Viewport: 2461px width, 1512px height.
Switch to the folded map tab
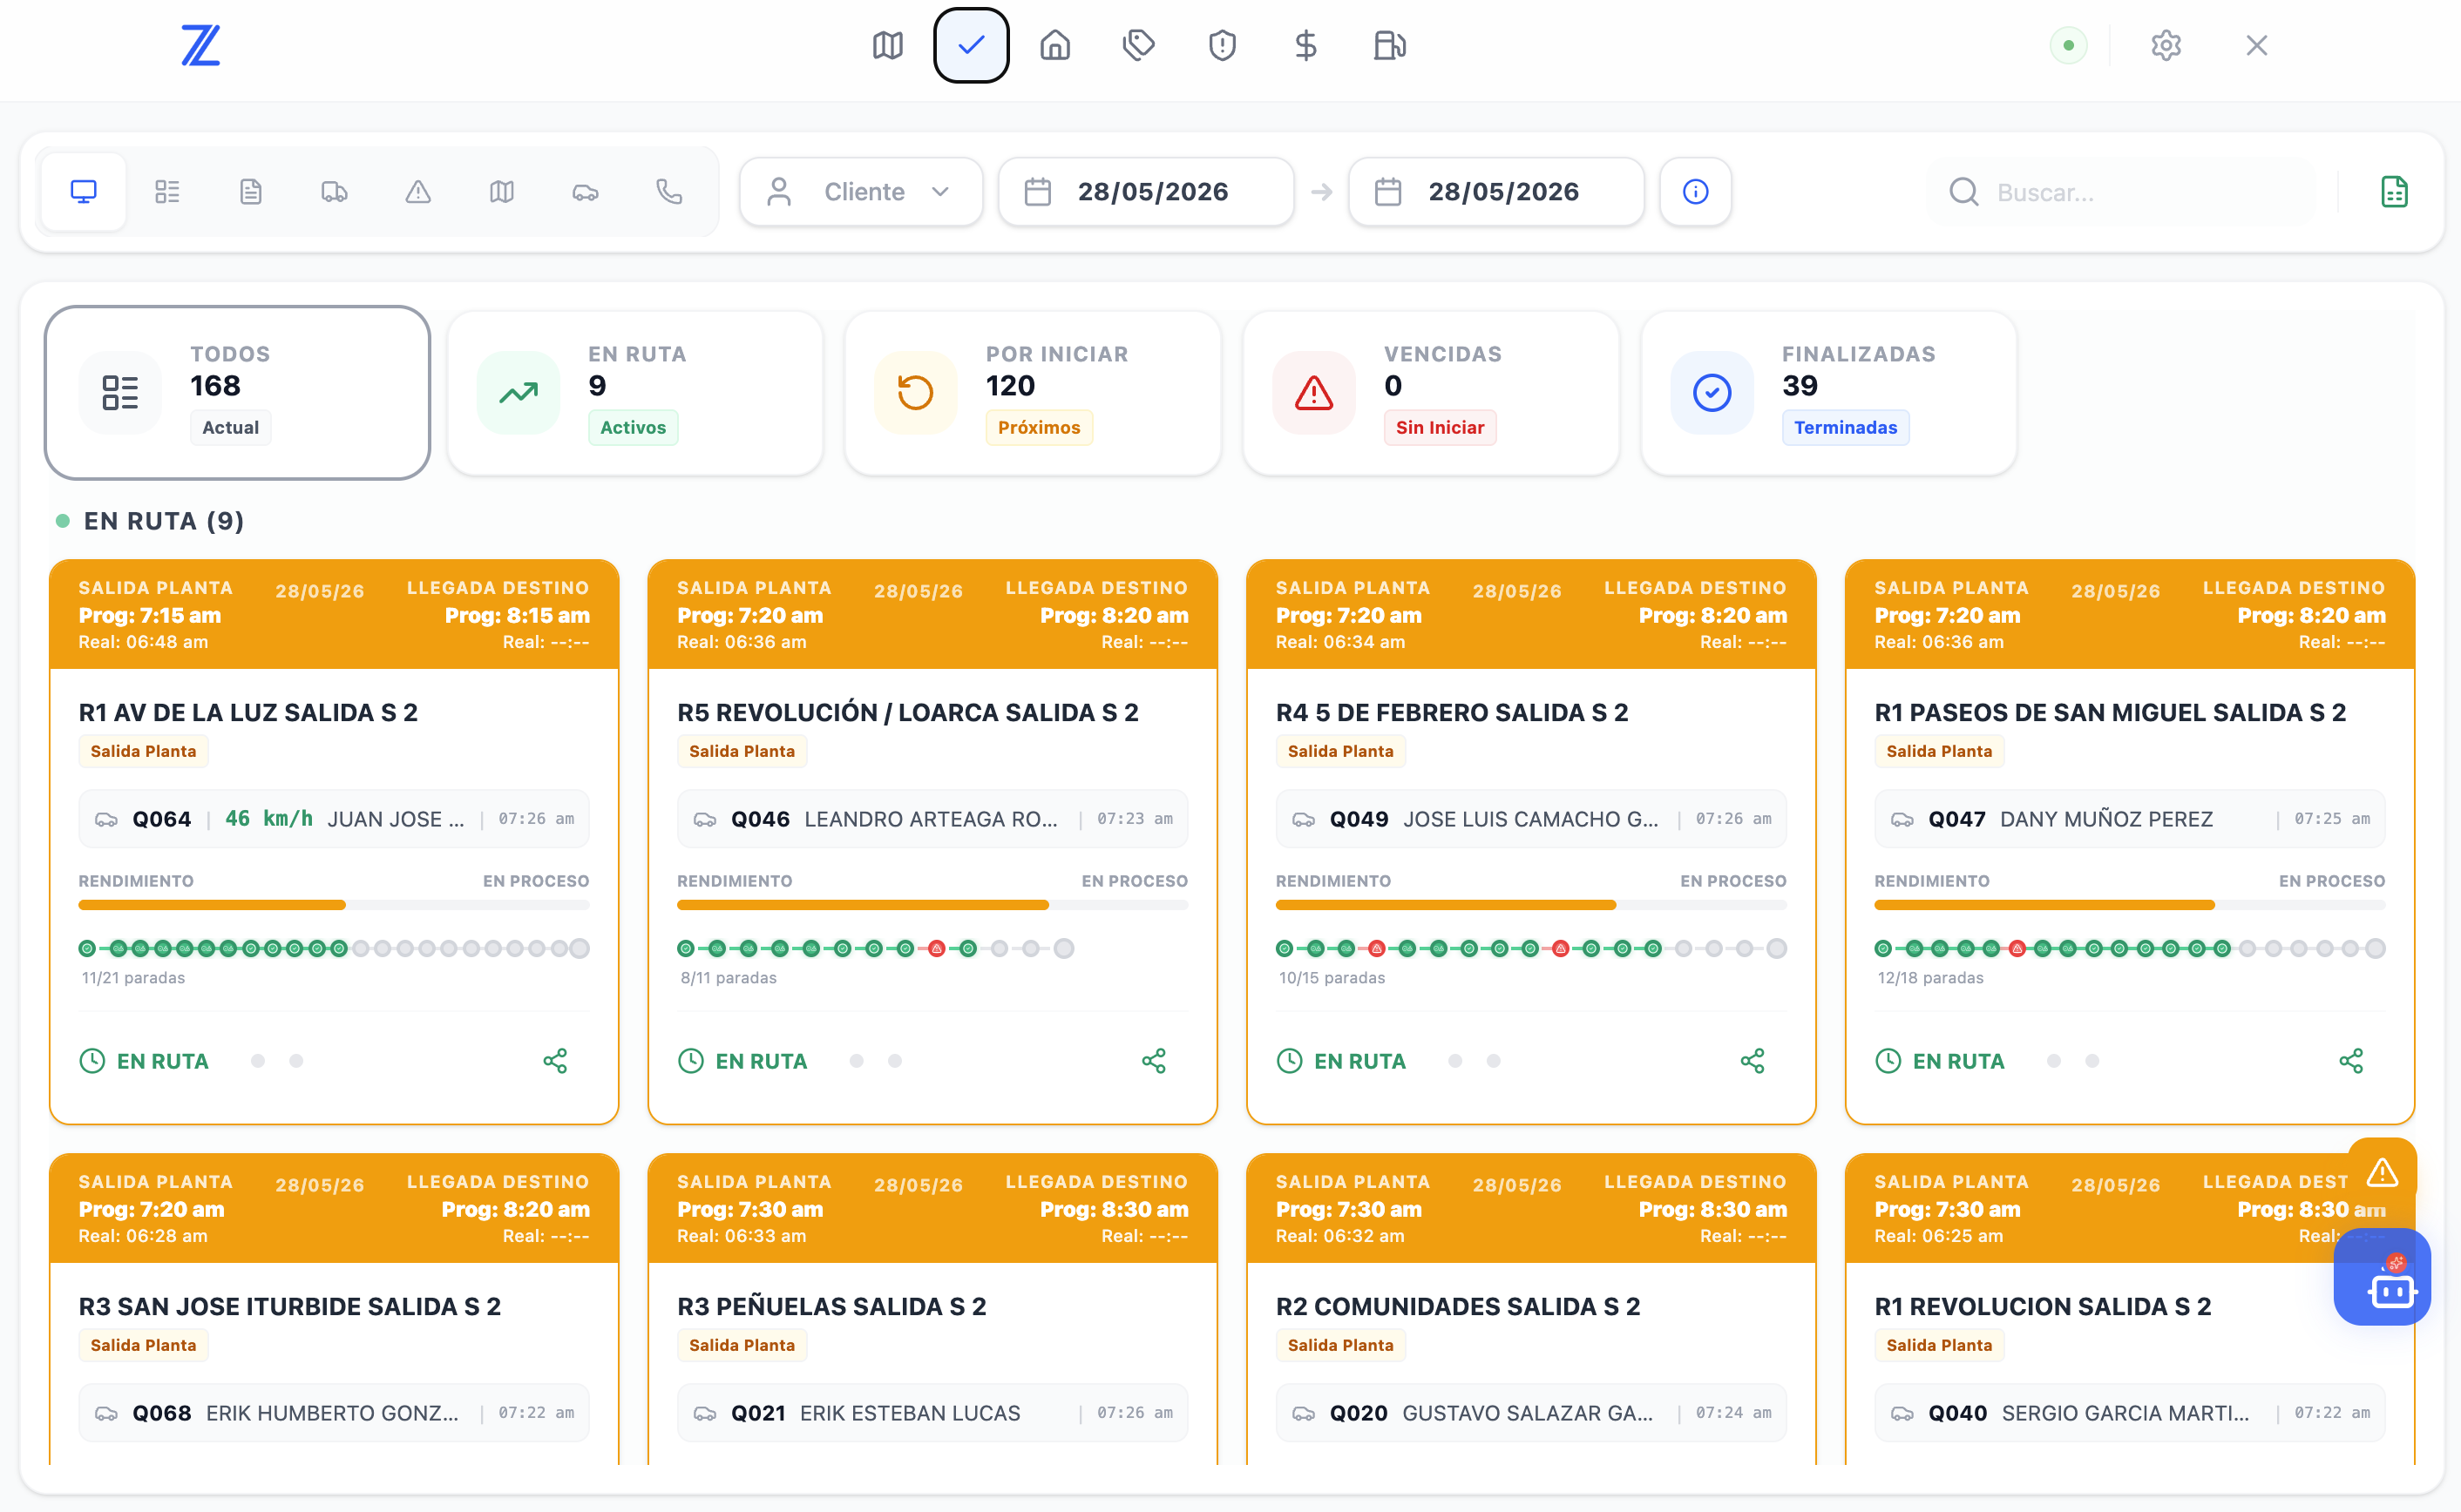[501, 192]
